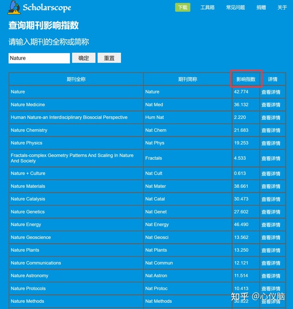
Task: Select the Nature Materials full name cell
Action: [x=76, y=186]
